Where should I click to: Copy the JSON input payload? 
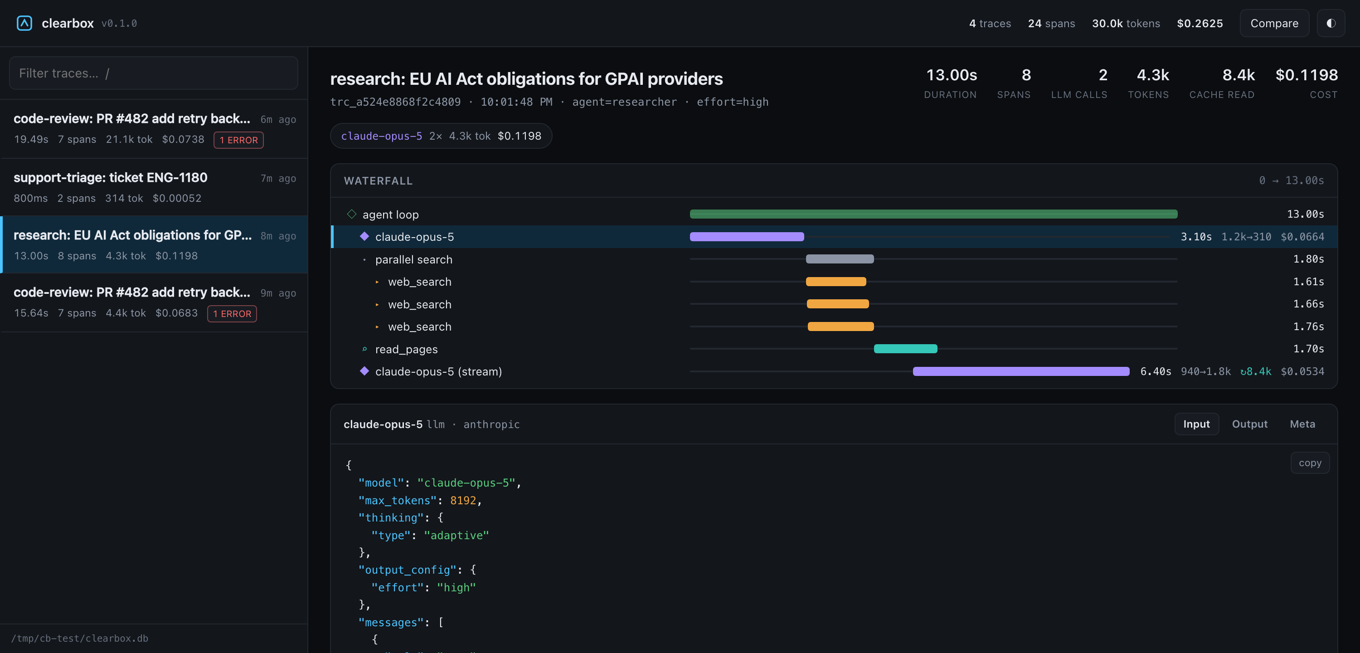[x=1310, y=463]
